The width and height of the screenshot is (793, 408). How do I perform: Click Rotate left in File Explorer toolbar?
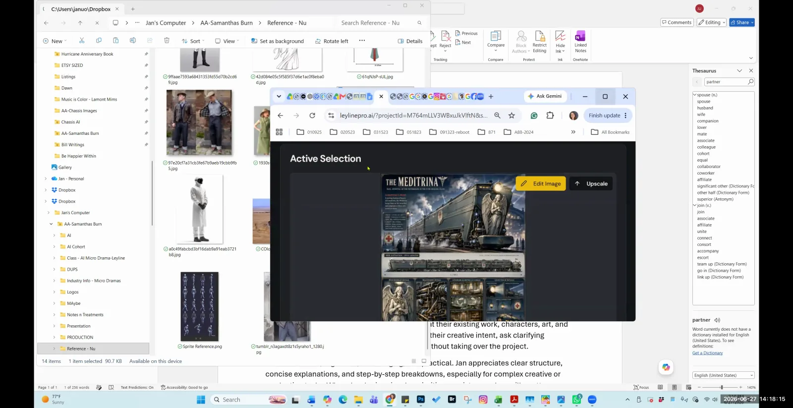point(332,41)
